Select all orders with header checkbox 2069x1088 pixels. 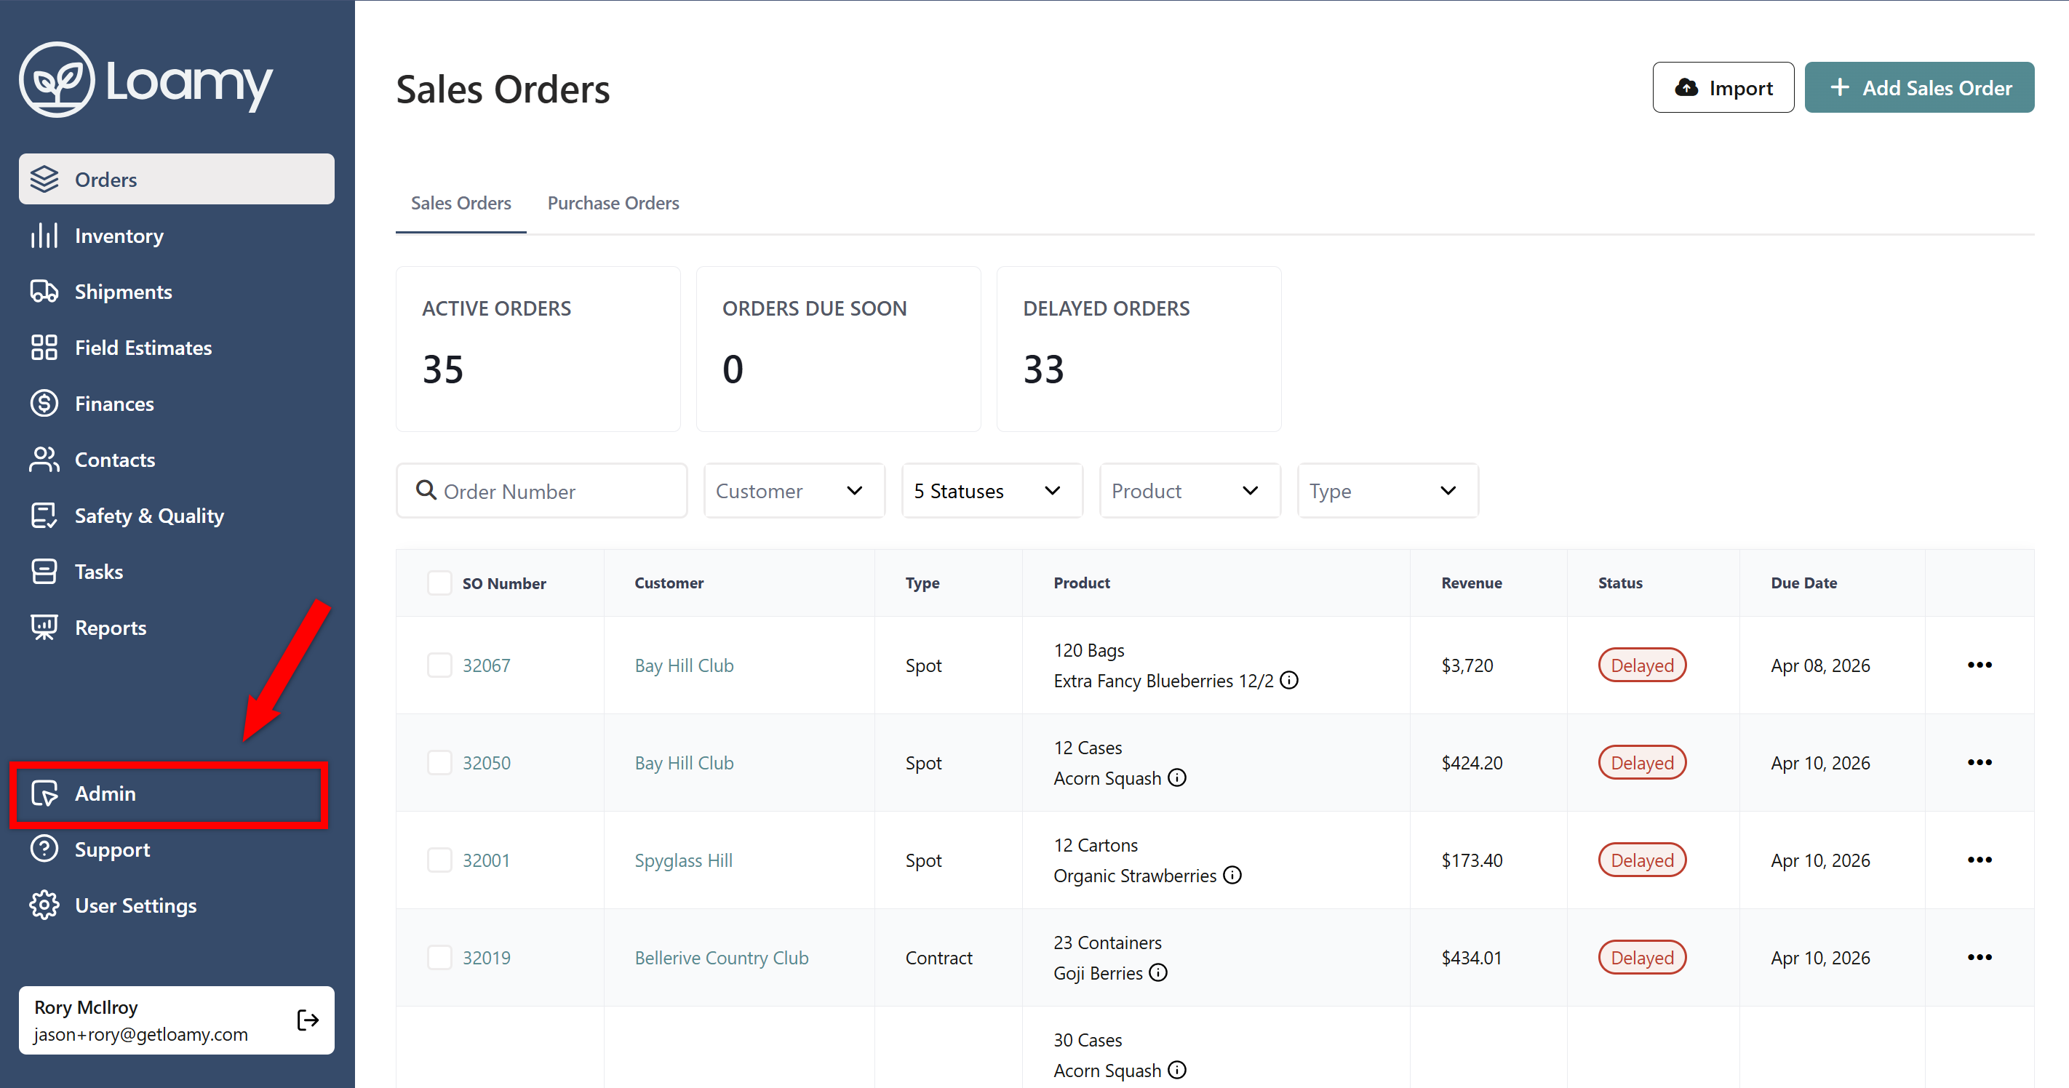[439, 583]
